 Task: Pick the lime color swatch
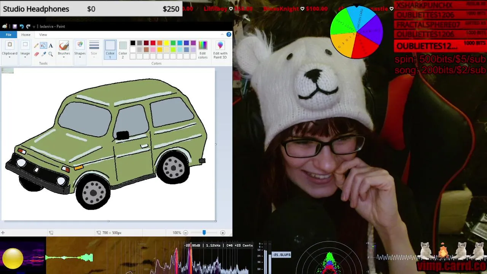(173, 50)
